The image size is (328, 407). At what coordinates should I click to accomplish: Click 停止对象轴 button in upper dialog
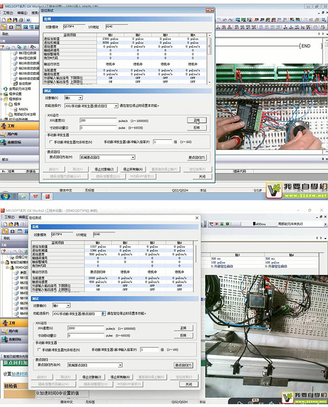click(x=104, y=169)
